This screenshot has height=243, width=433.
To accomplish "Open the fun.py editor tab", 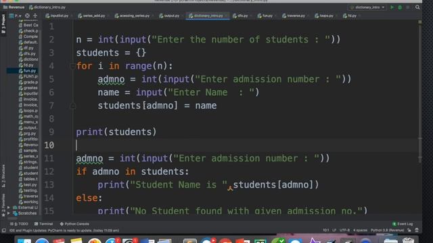I will 265,16.
